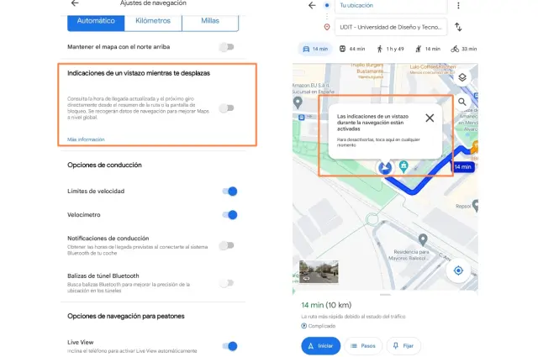Select the Kilómetros unit tab
The image size is (538, 357).
click(154, 18)
